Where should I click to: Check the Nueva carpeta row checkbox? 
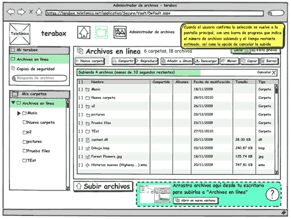tap(81, 98)
